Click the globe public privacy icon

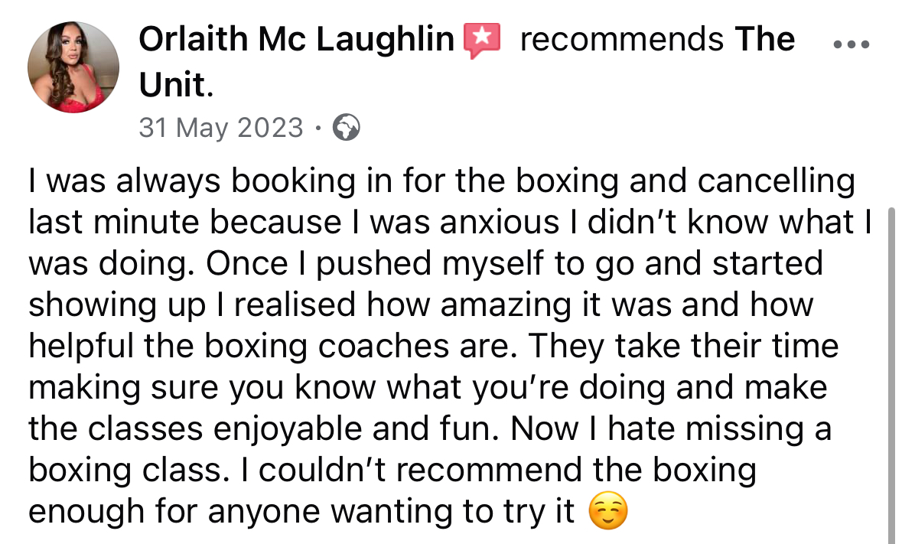click(347, 128)
